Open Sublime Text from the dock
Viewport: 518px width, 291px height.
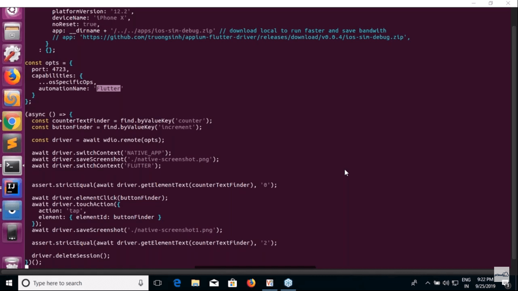[x=12, y=144]
